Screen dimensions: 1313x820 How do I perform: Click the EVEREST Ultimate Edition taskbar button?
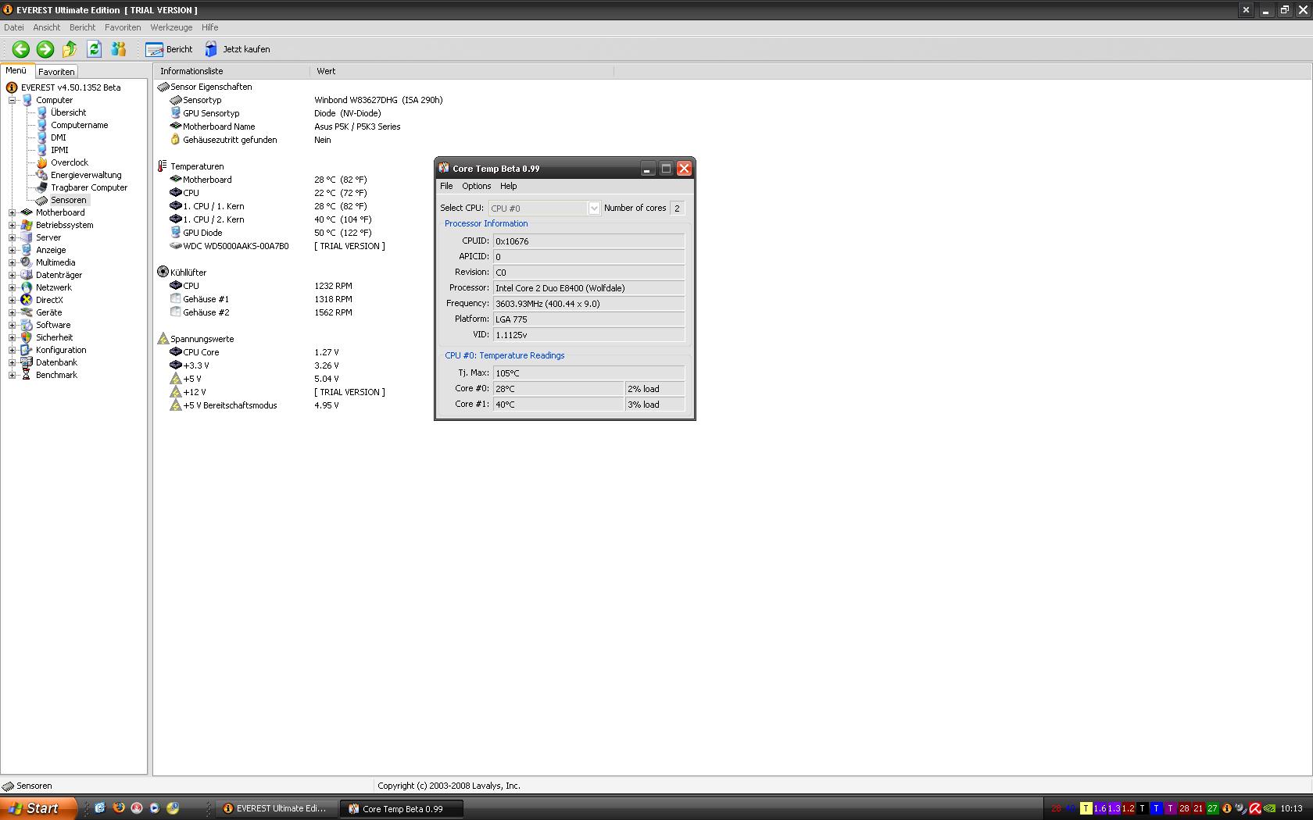click(276, 808)
